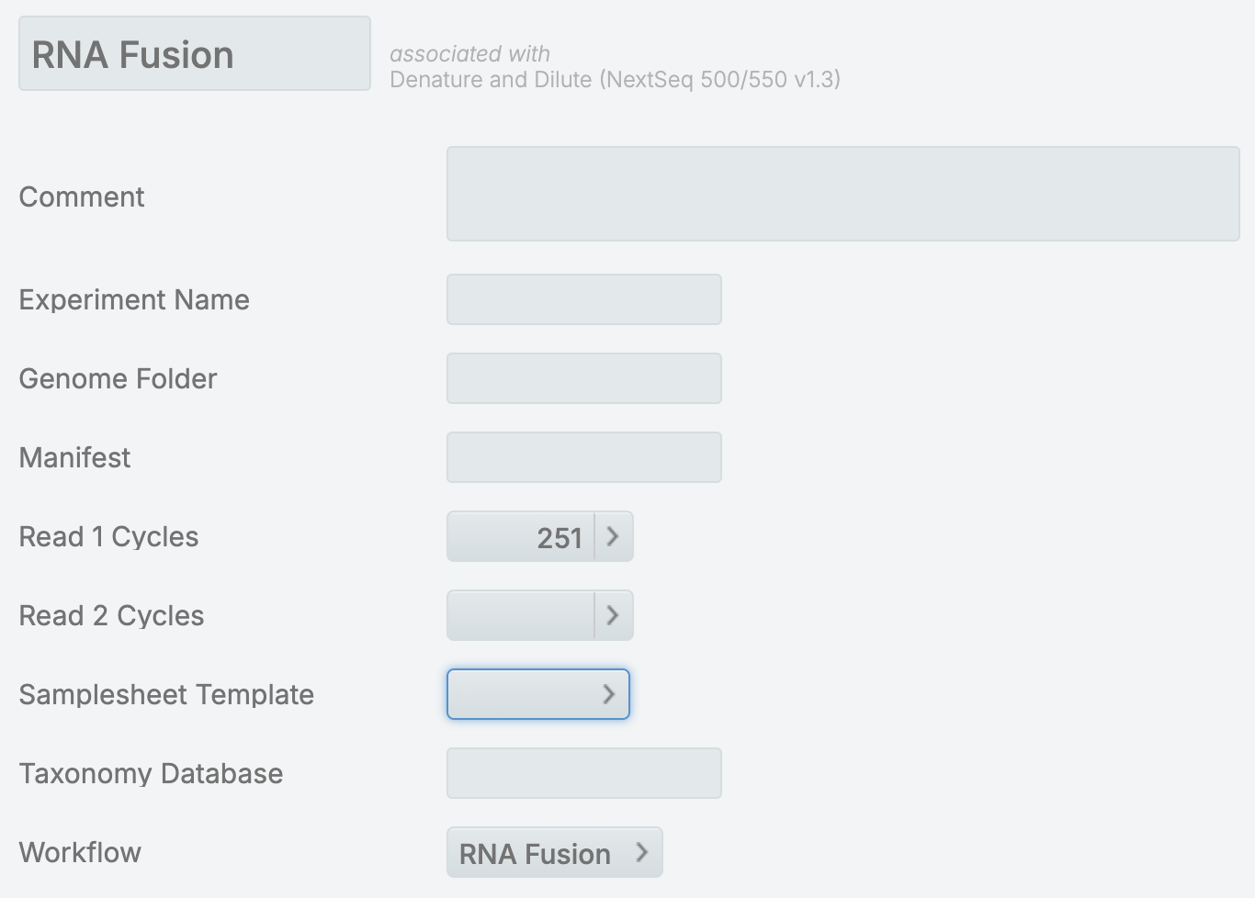The width and height of the screenshot is (1255, 898).
Task: Click the Genome Folder input field
Action: pos(583,378)
